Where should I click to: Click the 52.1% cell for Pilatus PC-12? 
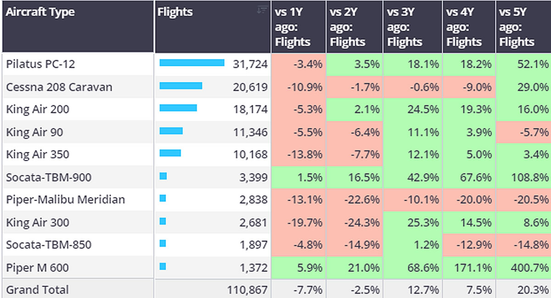[523, 64]
